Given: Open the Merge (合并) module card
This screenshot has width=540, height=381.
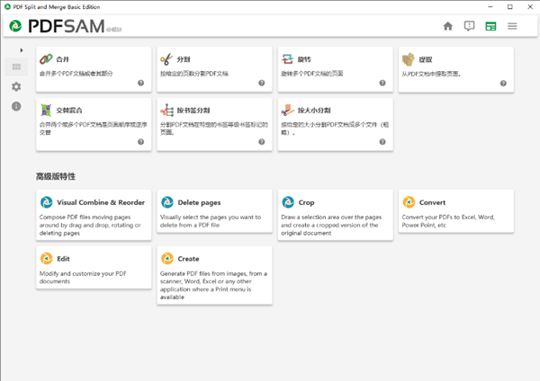Looking at the screenshot, I should 94,69.
